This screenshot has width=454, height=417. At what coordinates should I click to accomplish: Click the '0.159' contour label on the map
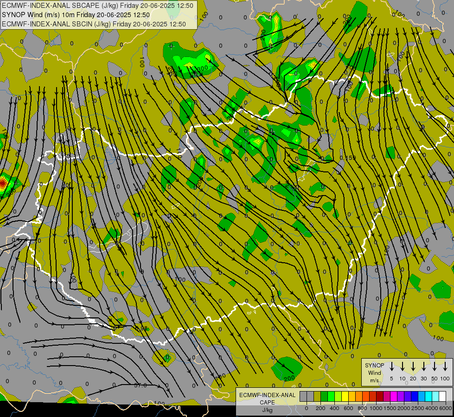point(347,158)
